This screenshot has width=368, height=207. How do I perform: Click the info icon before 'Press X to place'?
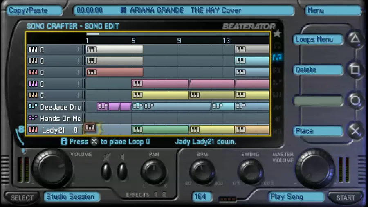64,141
